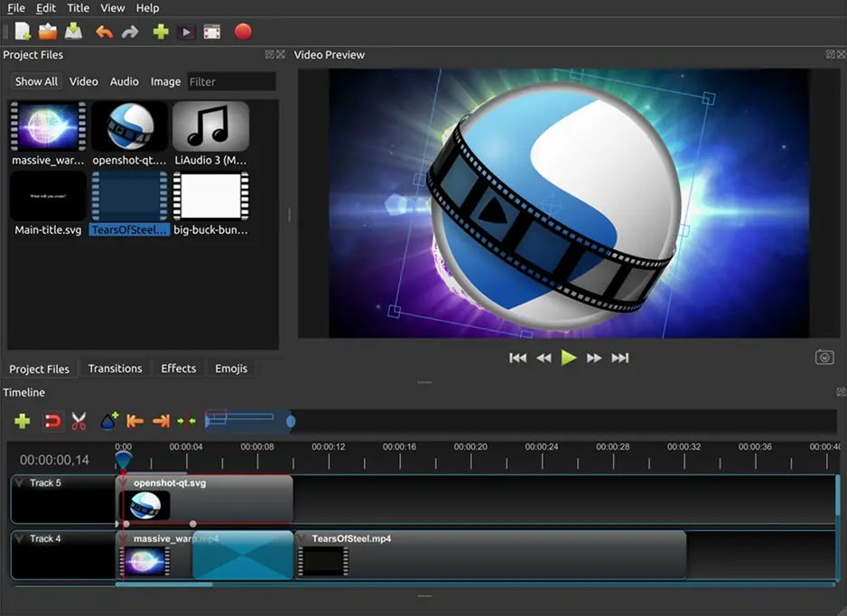Click the top-right transform handle in the preview
This screenshot has height=616, width=847.
709,98
